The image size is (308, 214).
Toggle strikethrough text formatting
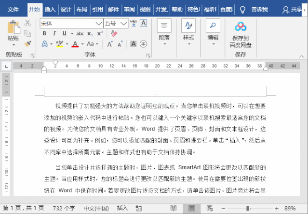[80, 33]
